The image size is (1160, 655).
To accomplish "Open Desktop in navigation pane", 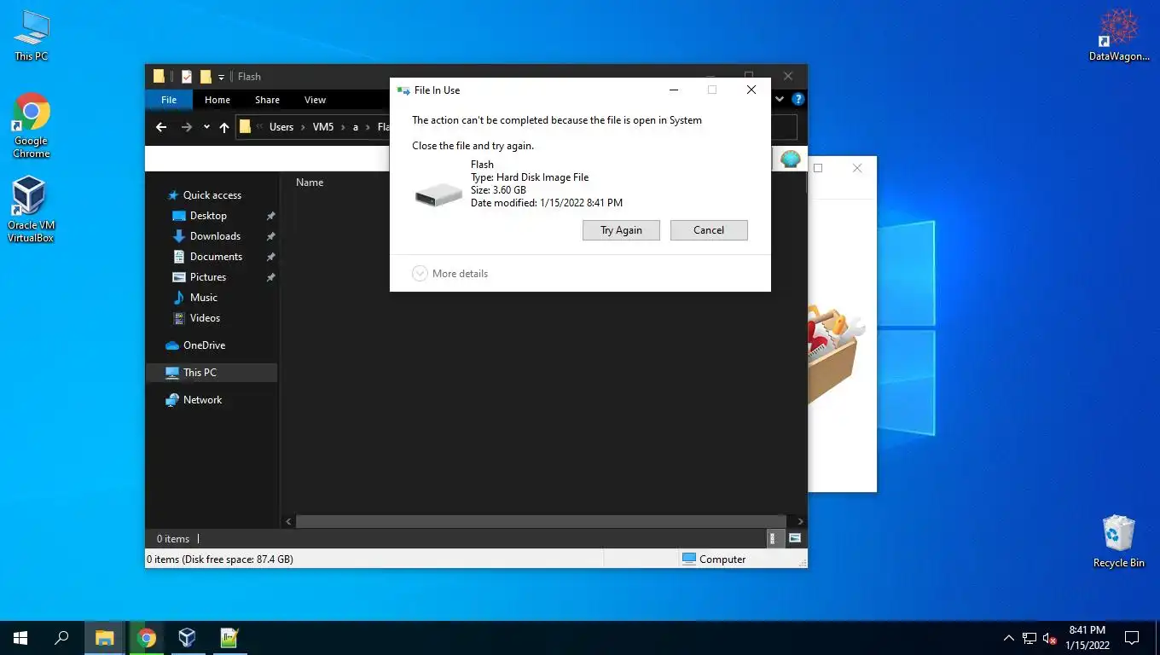I will (x=208, y=216).
